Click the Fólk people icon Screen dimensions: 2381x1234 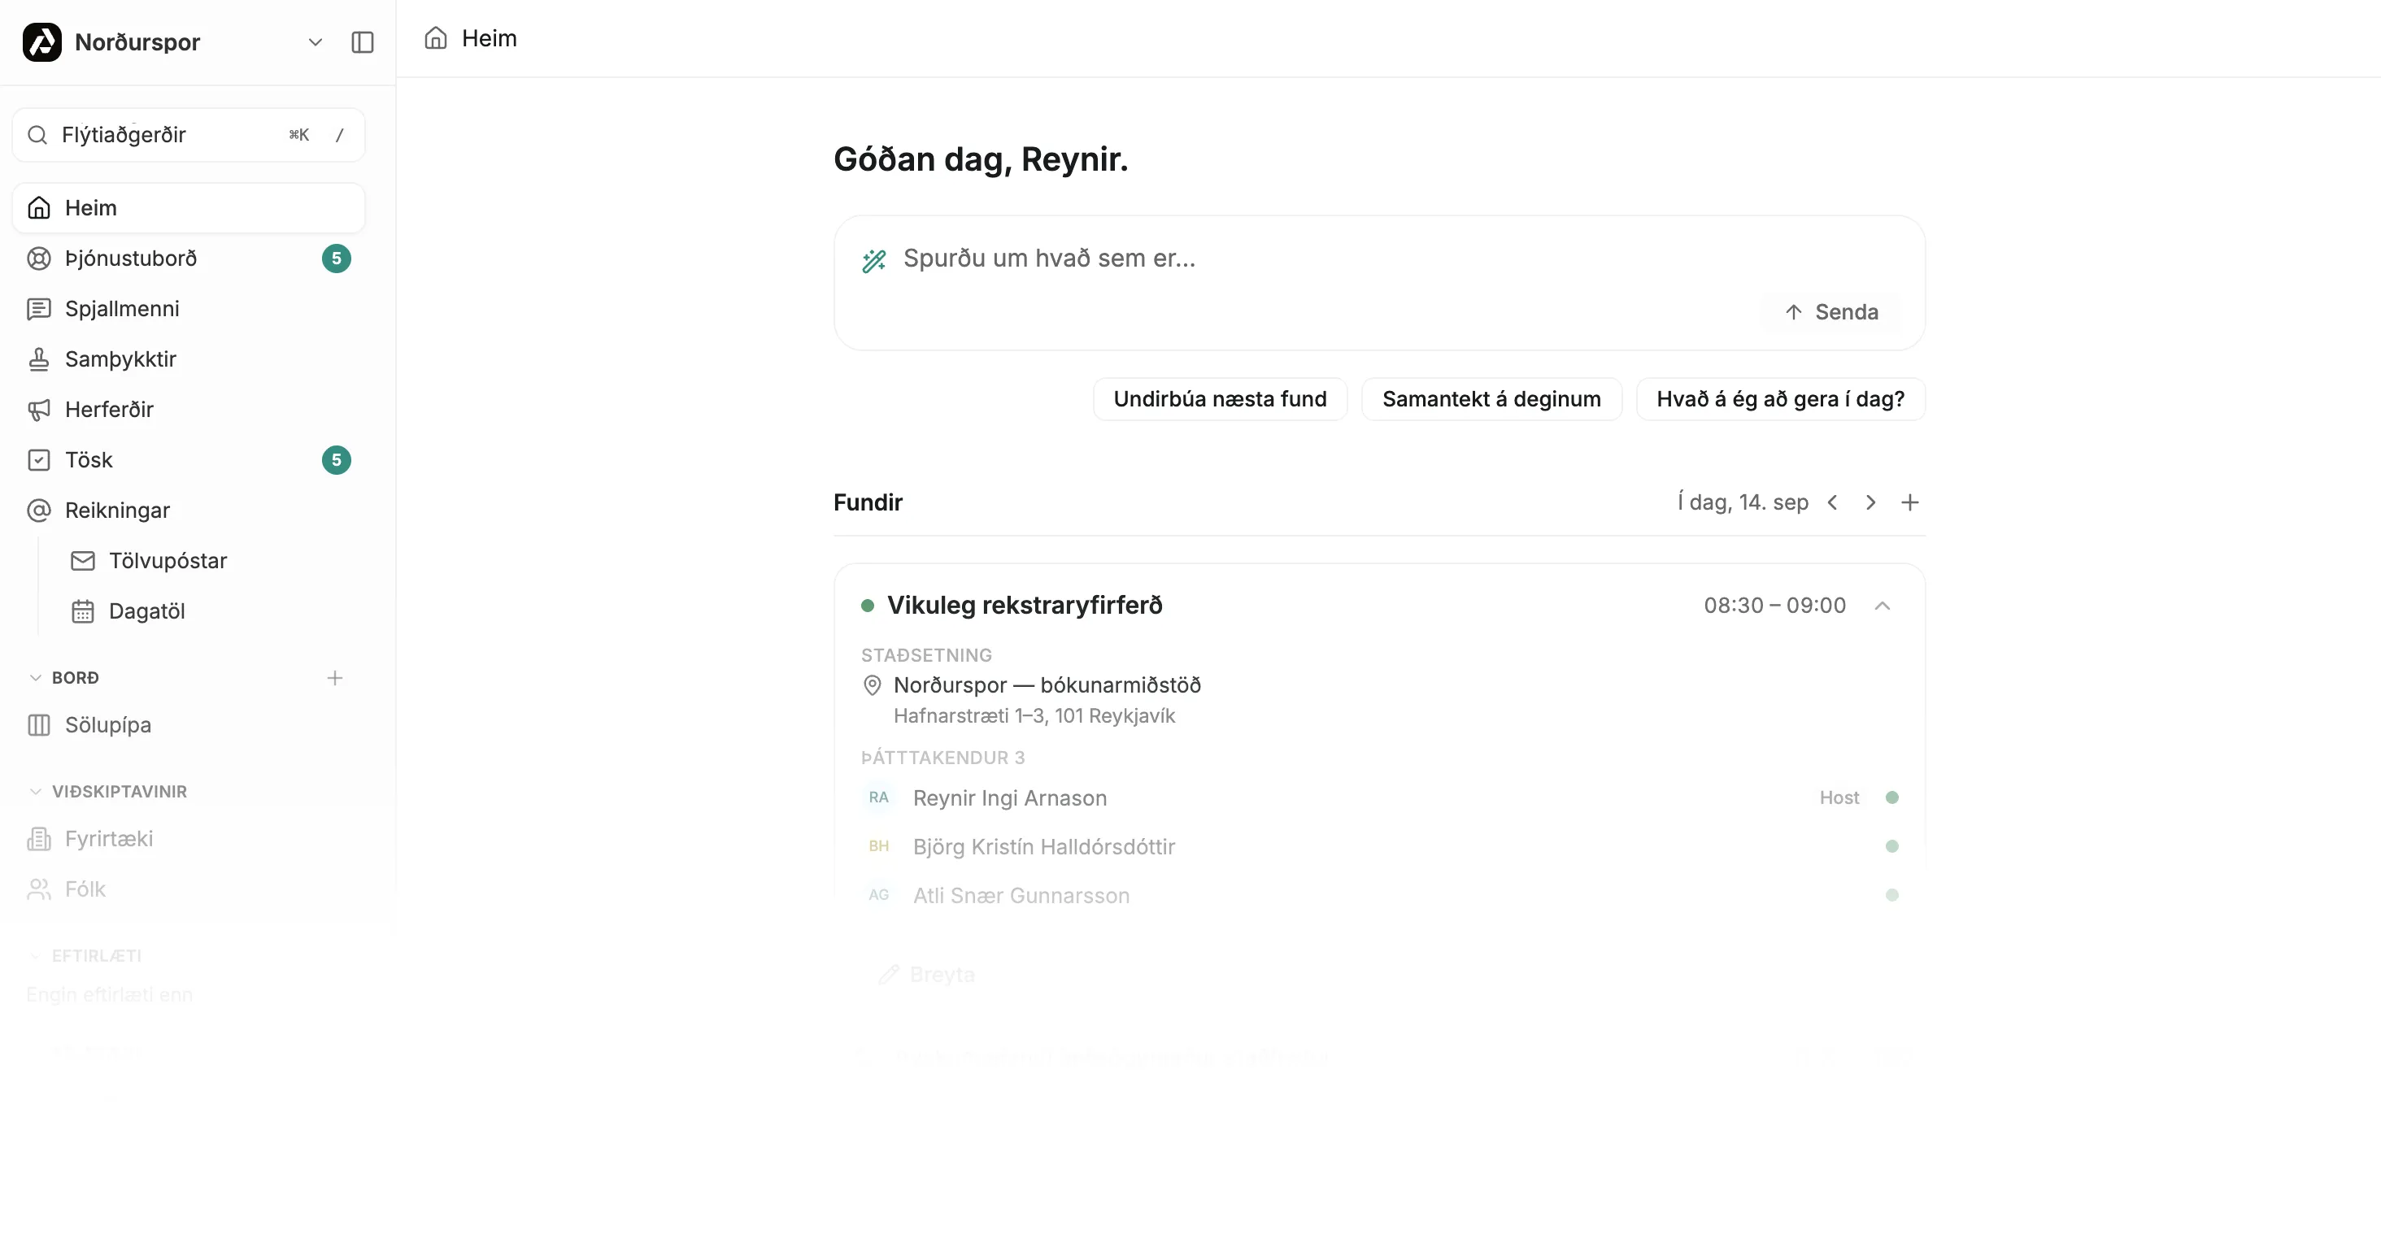(39, 889)
